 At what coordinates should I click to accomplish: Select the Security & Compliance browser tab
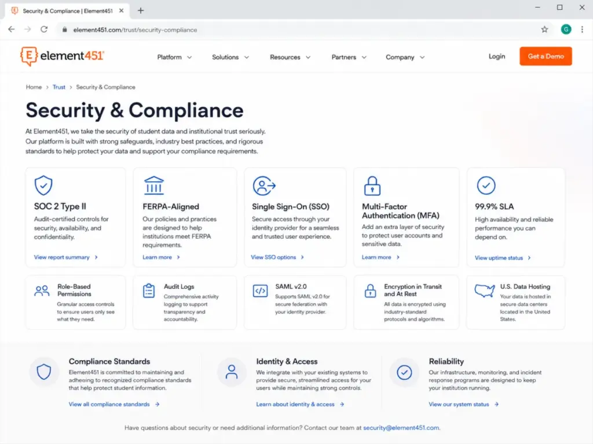tap(67, 11)
